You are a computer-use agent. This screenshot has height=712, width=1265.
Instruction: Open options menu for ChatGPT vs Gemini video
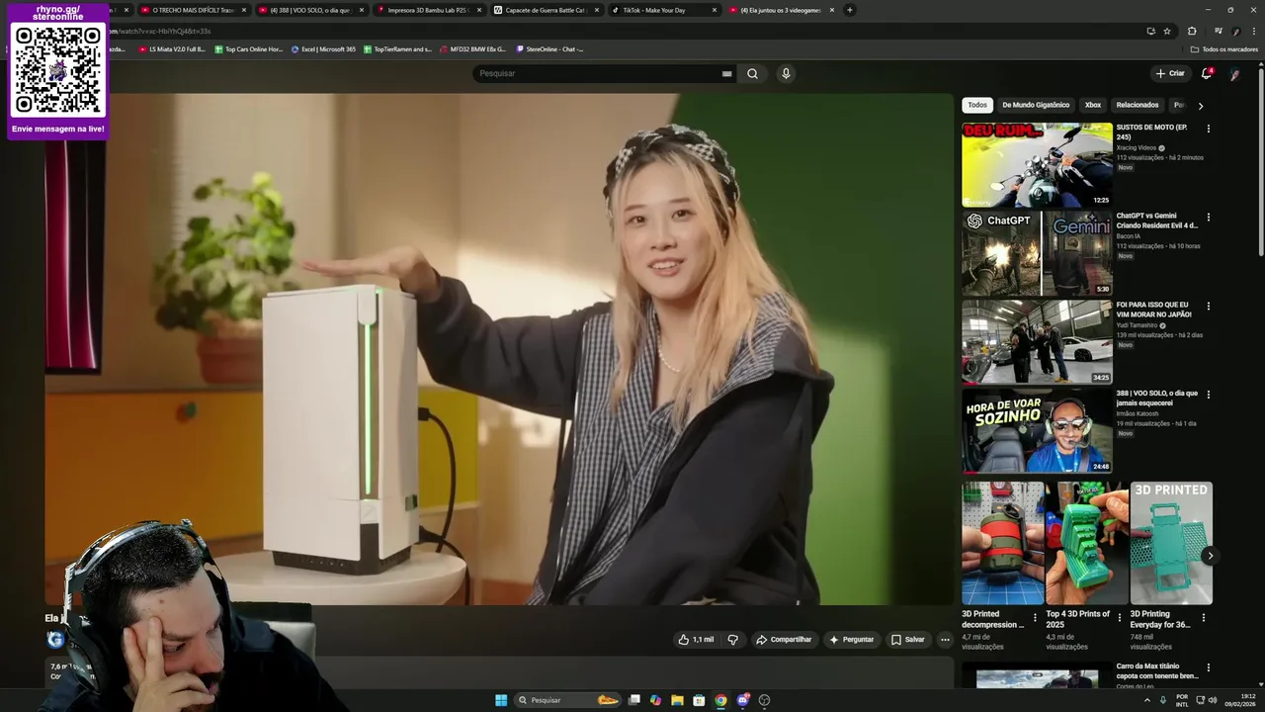pos(1208,217)
